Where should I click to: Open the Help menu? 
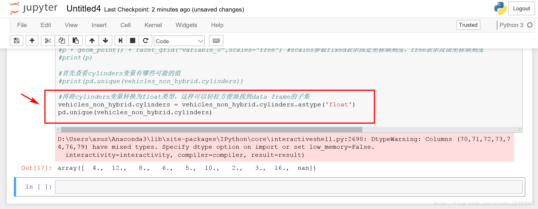217,25
